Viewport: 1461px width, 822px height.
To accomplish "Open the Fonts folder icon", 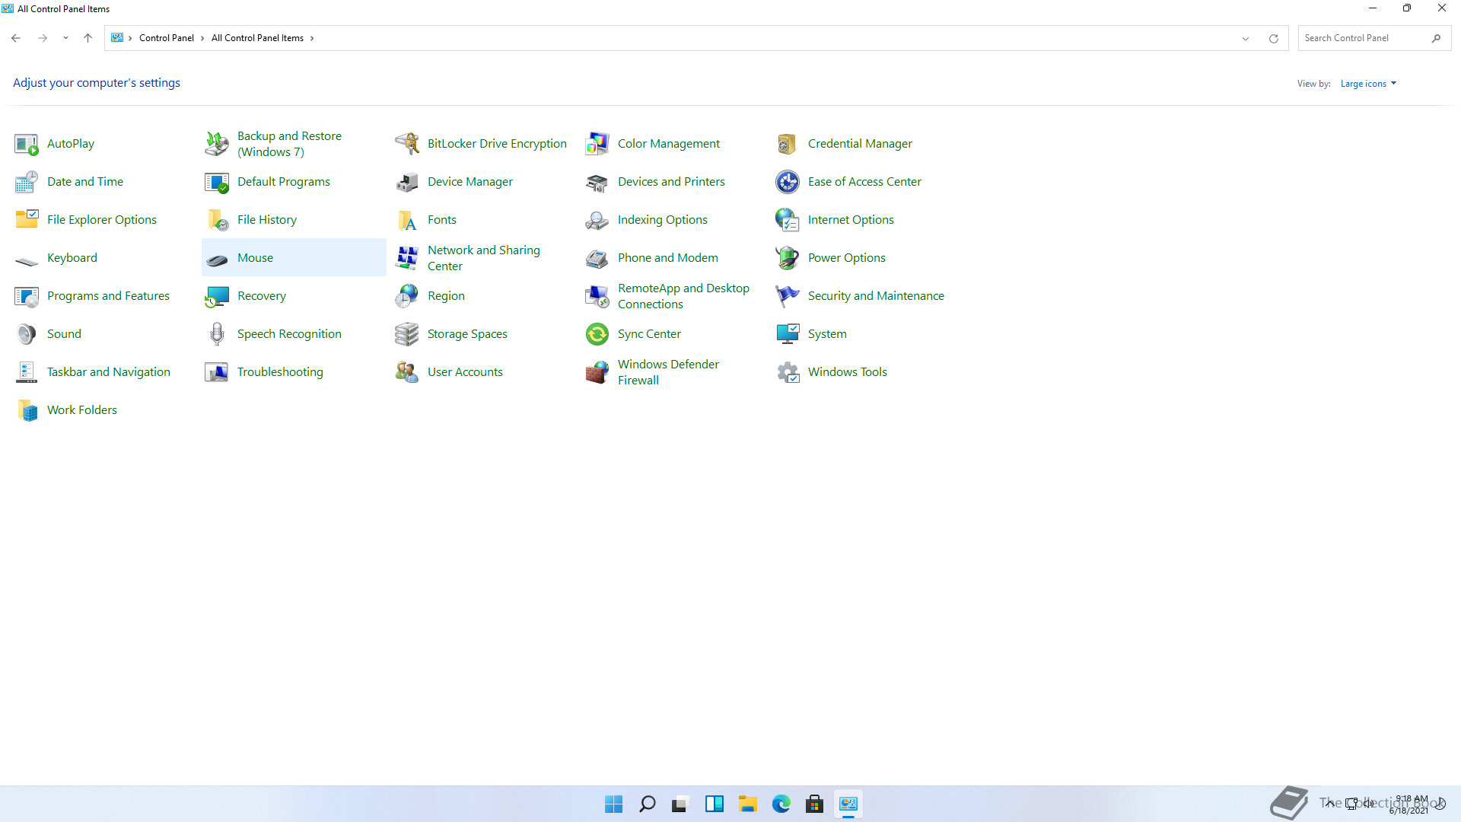I will point(407,220).
